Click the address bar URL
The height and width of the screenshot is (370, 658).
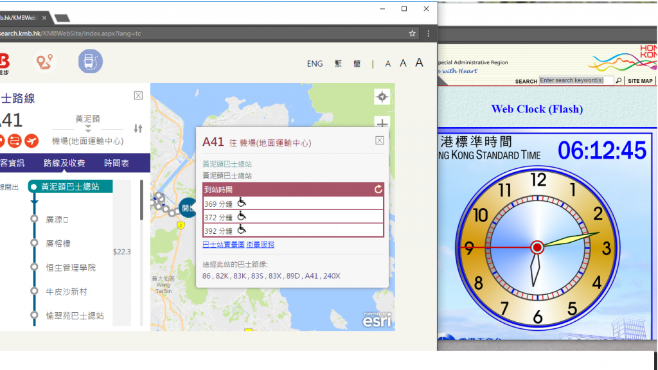pos(71,33)
